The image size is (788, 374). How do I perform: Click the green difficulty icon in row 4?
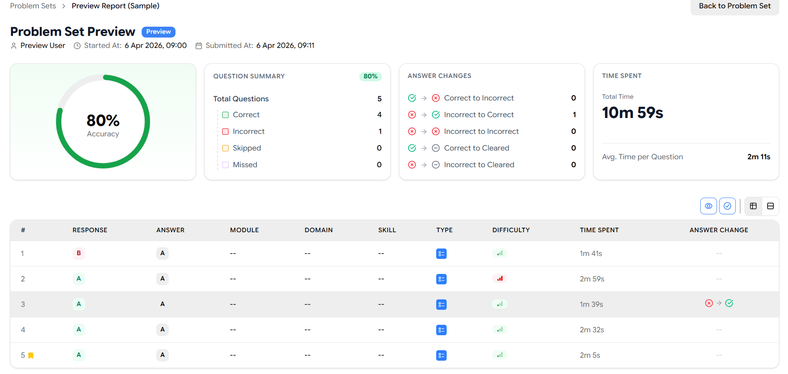pos(500,330)
